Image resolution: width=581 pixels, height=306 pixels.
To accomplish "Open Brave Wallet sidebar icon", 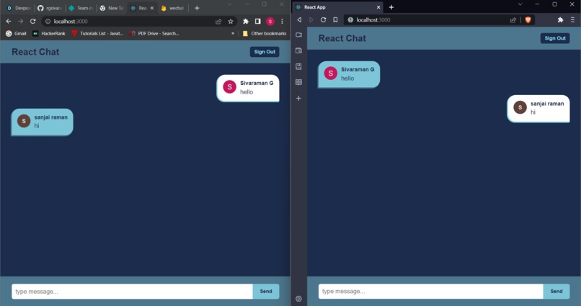I will [298, 50].
